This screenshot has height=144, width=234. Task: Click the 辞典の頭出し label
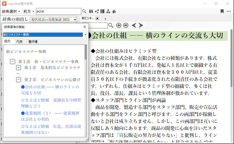(15, 19)
